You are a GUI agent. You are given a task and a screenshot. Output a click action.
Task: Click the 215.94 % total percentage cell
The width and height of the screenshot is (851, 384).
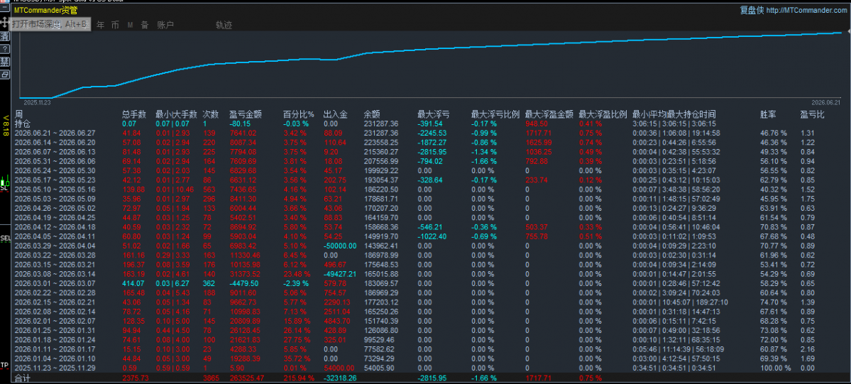(x=299, y=378)
